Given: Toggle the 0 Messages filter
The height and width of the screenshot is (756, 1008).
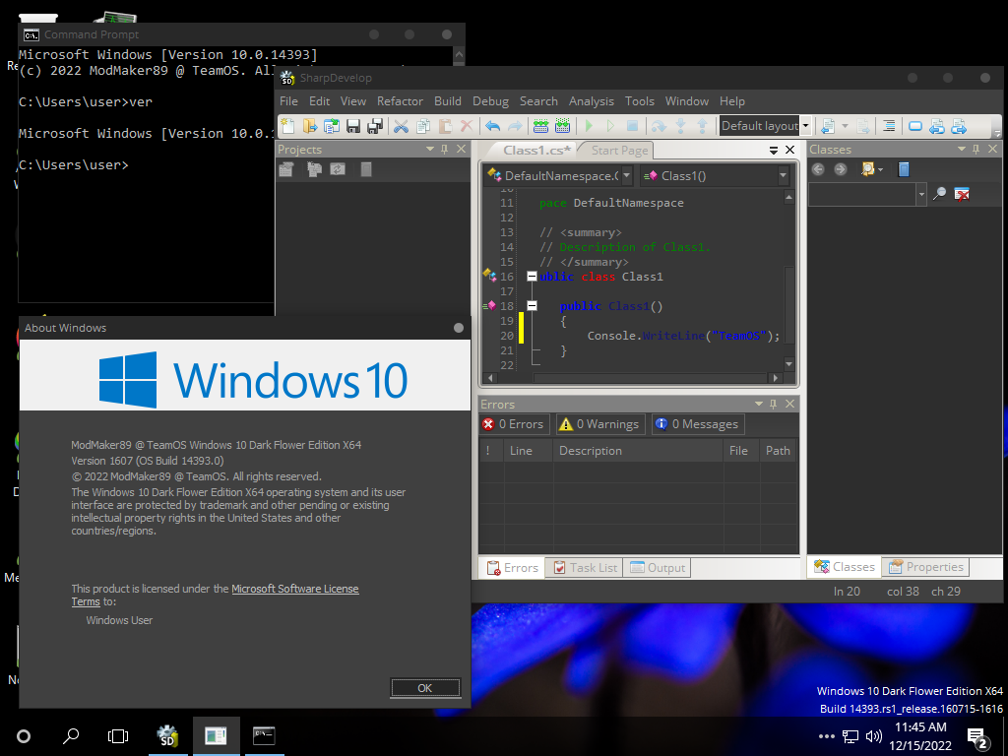Looking at the screenshot, I should pos(697,424).
